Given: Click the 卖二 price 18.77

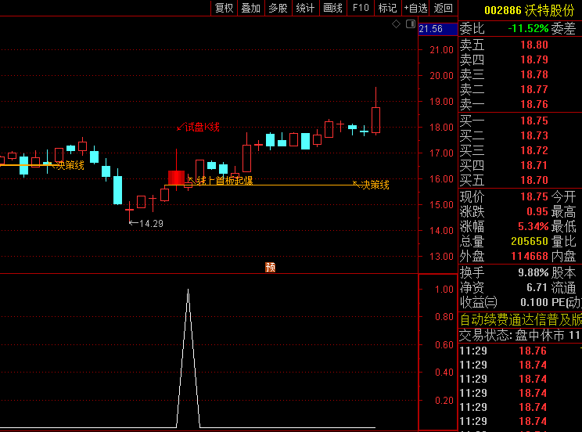Looking at the screenshot, I should click(534, 89).
